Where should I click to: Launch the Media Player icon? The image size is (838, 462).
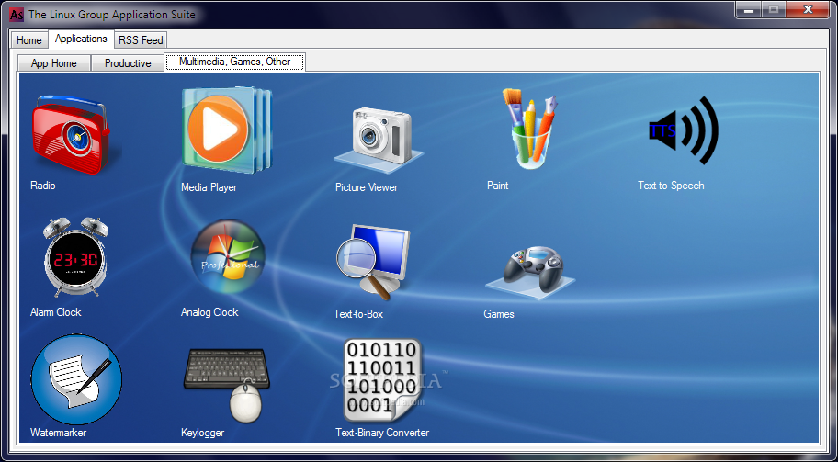click(227, 130)
